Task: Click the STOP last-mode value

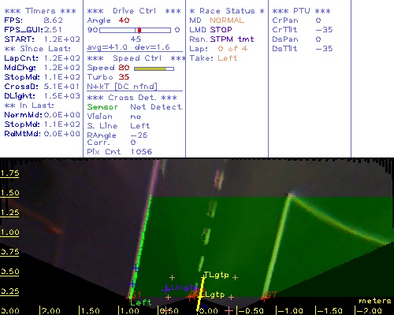Action: point(221,30)
